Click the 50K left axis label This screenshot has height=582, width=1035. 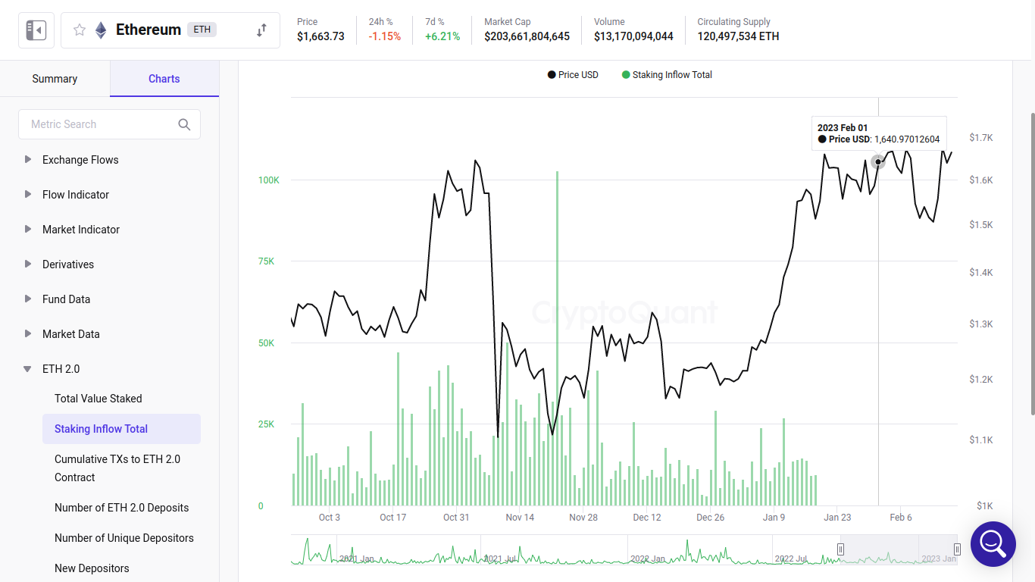pyautogui.click(x=266, y=343)
